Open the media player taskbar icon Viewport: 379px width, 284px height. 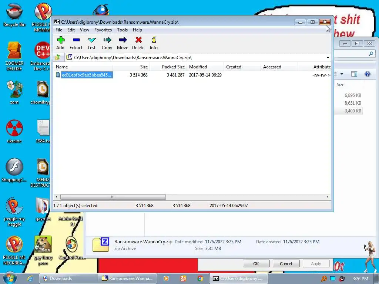pos(166,278)
